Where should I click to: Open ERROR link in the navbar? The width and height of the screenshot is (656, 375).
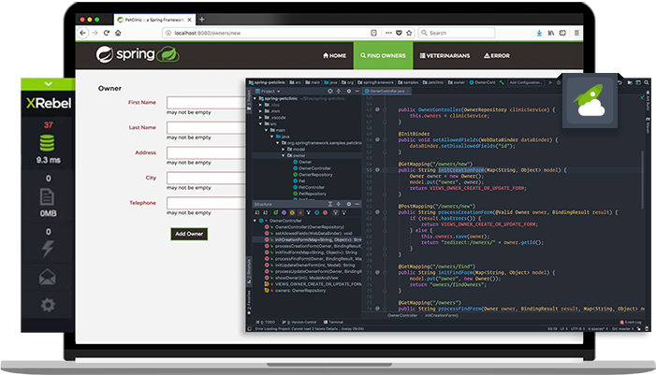(x=497, y=55)
